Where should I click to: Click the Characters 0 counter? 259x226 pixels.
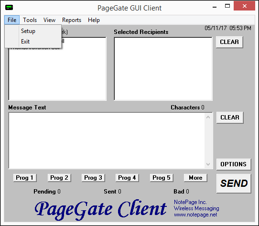pyautogui.click(x=187, y=108)
